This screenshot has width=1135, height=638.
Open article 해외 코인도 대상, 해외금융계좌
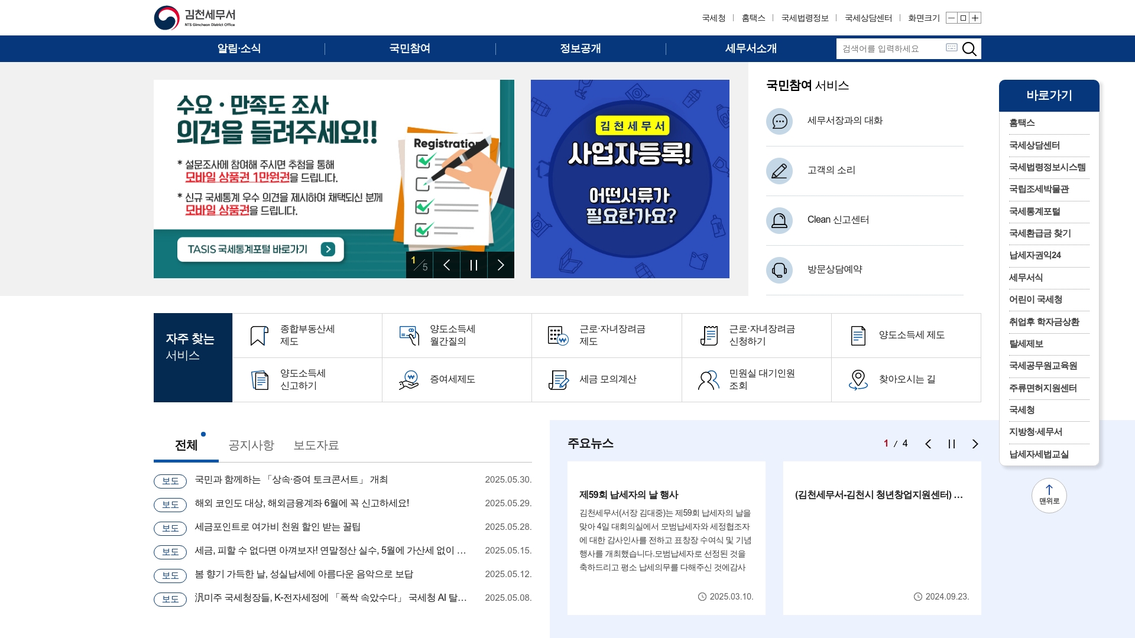pyautogui.click(x=302, y=503)
